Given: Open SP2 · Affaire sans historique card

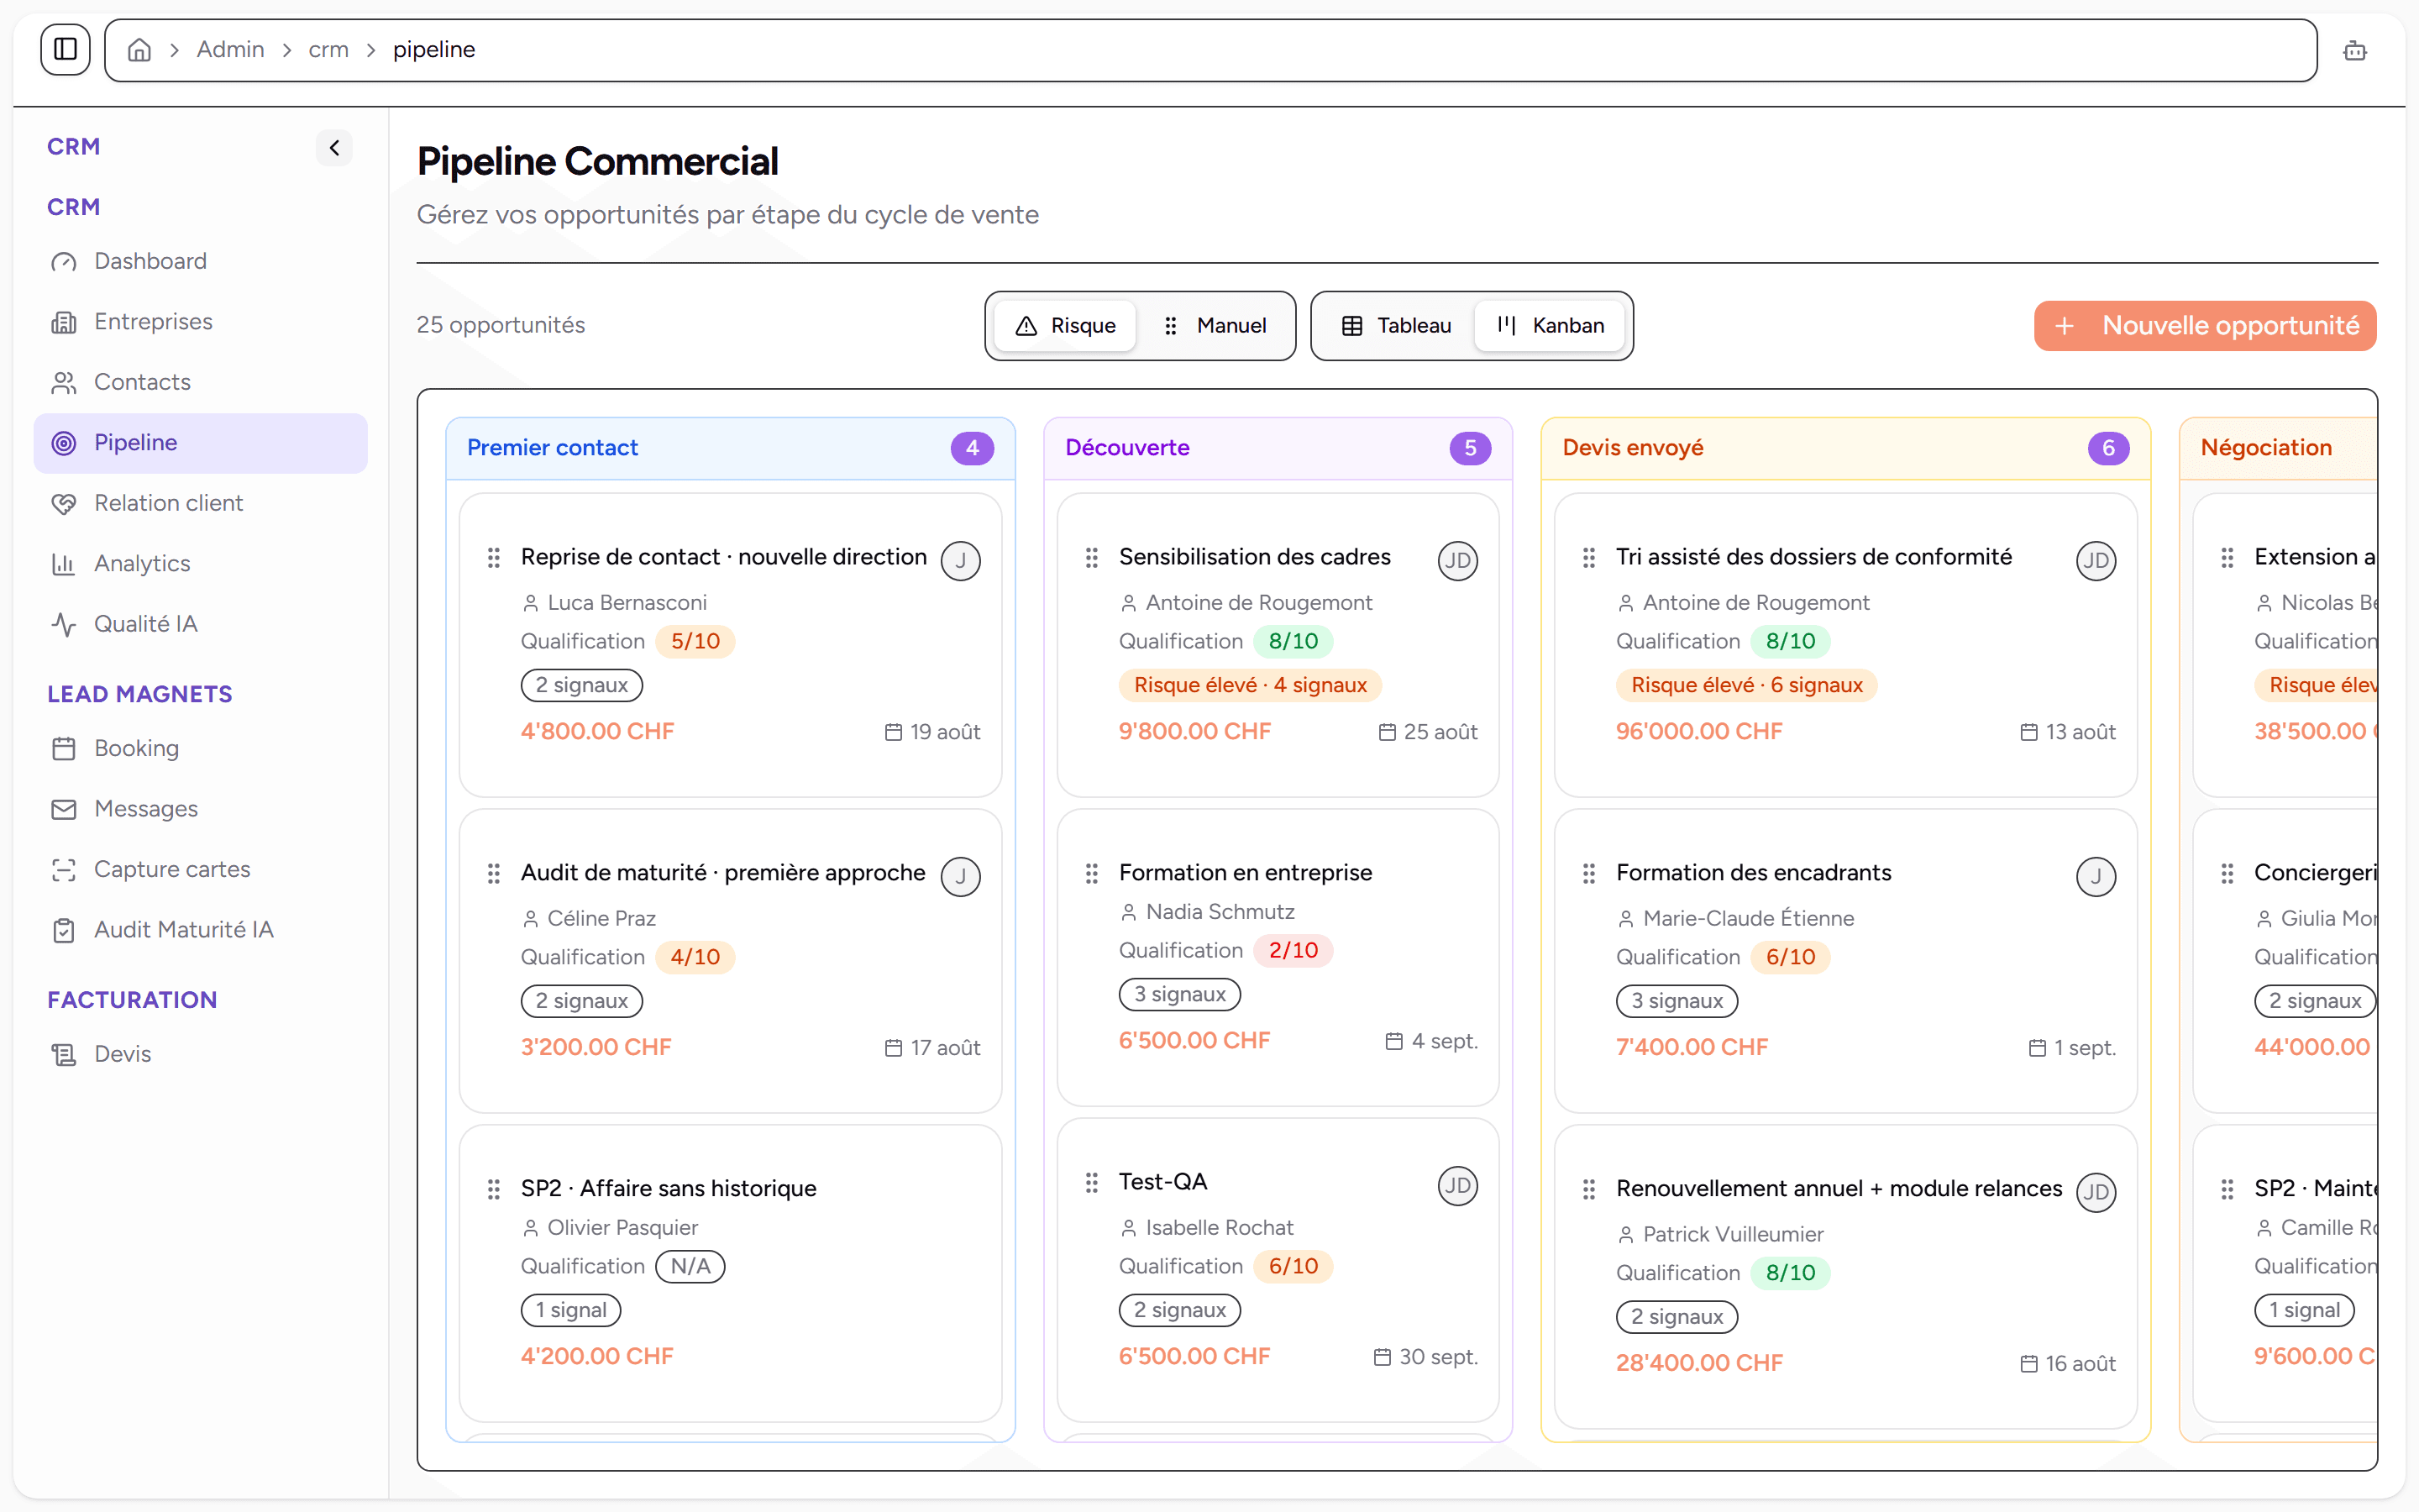Looking at the screenshot, I should [731, 1272].
